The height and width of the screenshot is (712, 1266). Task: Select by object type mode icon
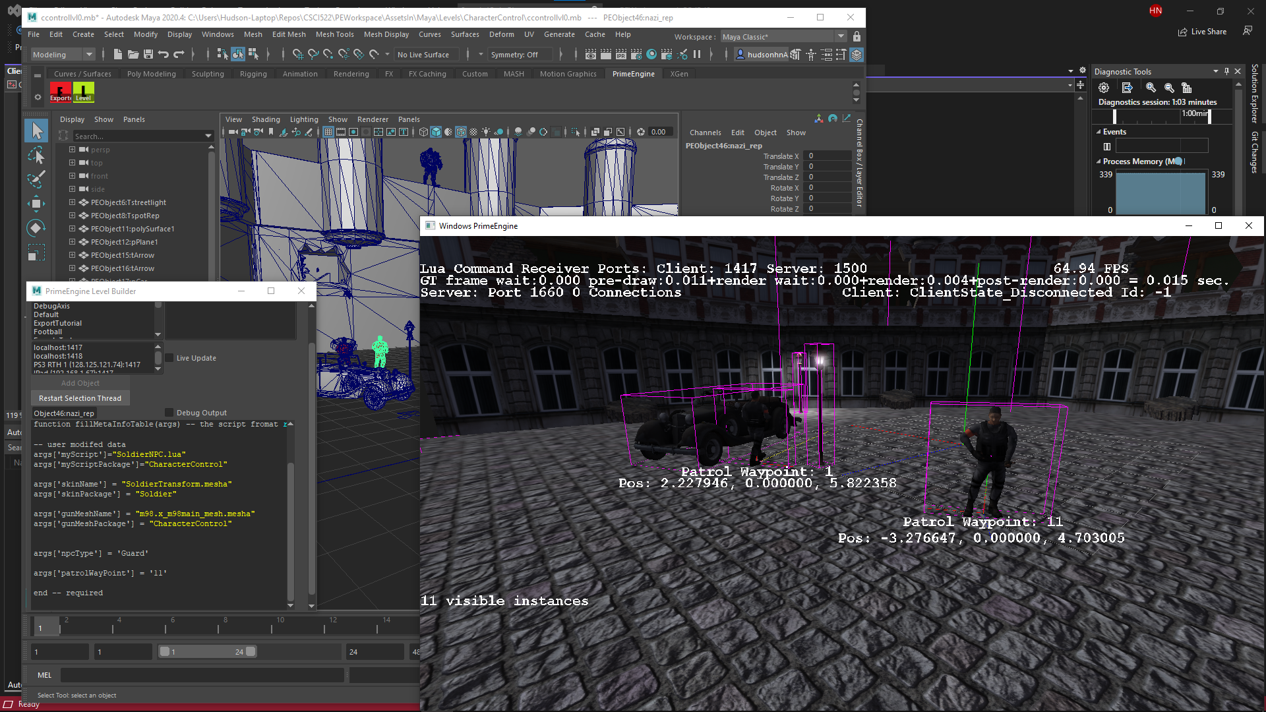(238, 55)
